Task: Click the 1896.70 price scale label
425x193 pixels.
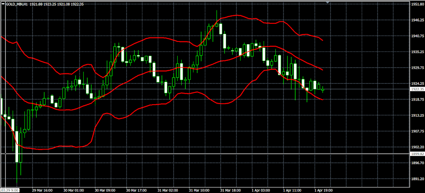Action: [418, 163]
